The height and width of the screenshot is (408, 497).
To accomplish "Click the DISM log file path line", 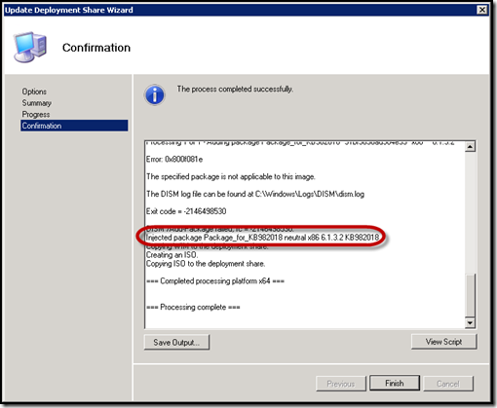I will point(255,194).
